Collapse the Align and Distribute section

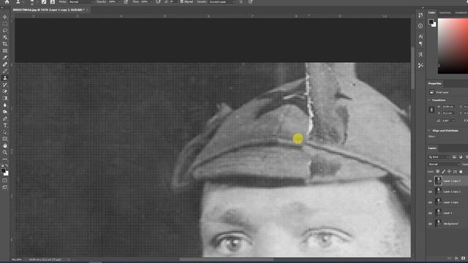(x=429, y=131)
